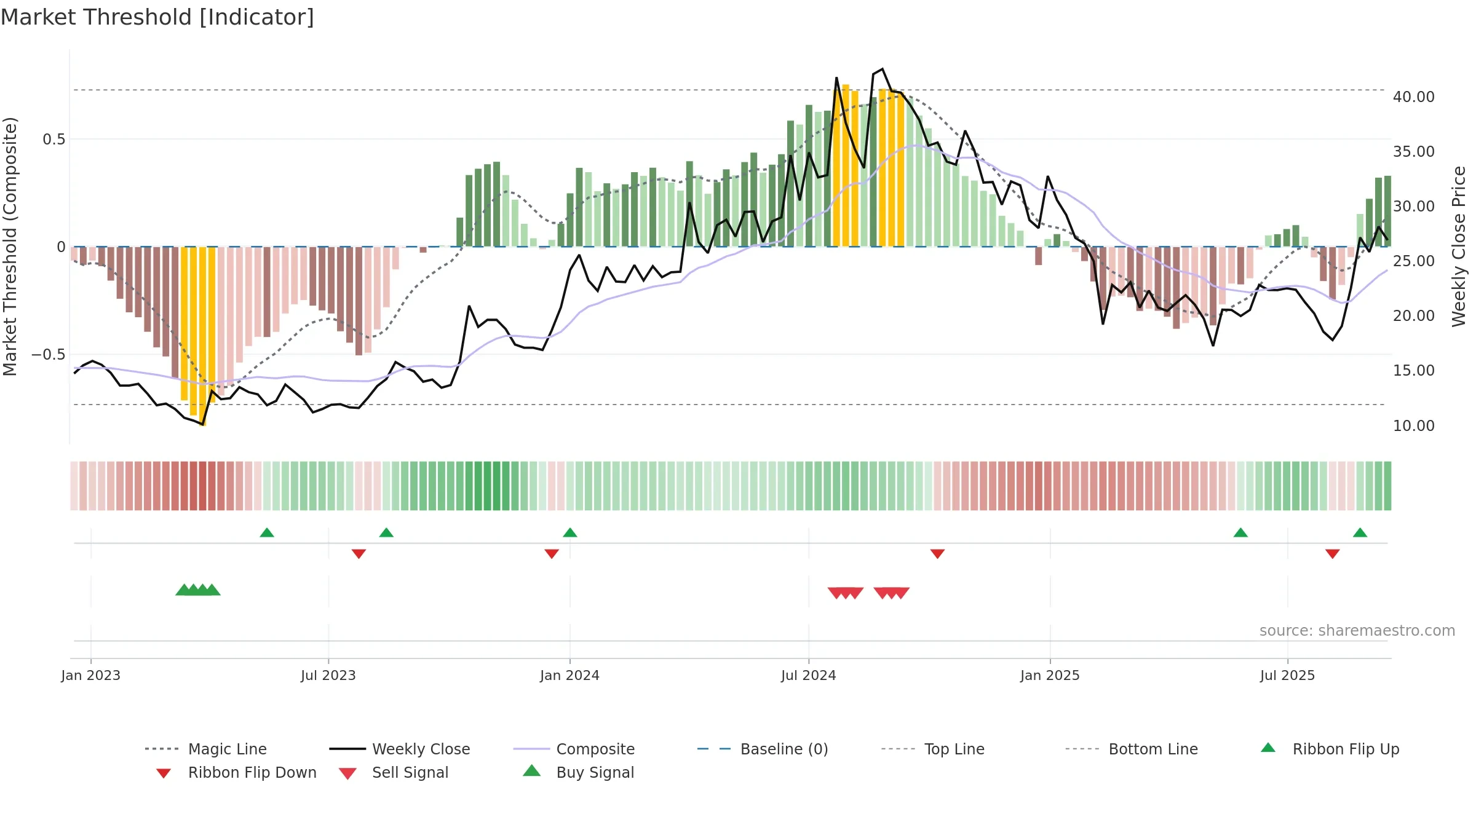The height and width of the screenshot is (830, 1476).
Task: Click the Jan 2024 axis label
Action: pyautogui.click(x=570, y=675)
